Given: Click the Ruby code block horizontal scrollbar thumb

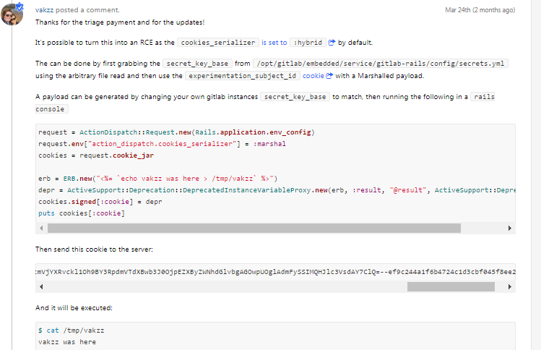Looking at the screenshot, I should pos(254,228).
